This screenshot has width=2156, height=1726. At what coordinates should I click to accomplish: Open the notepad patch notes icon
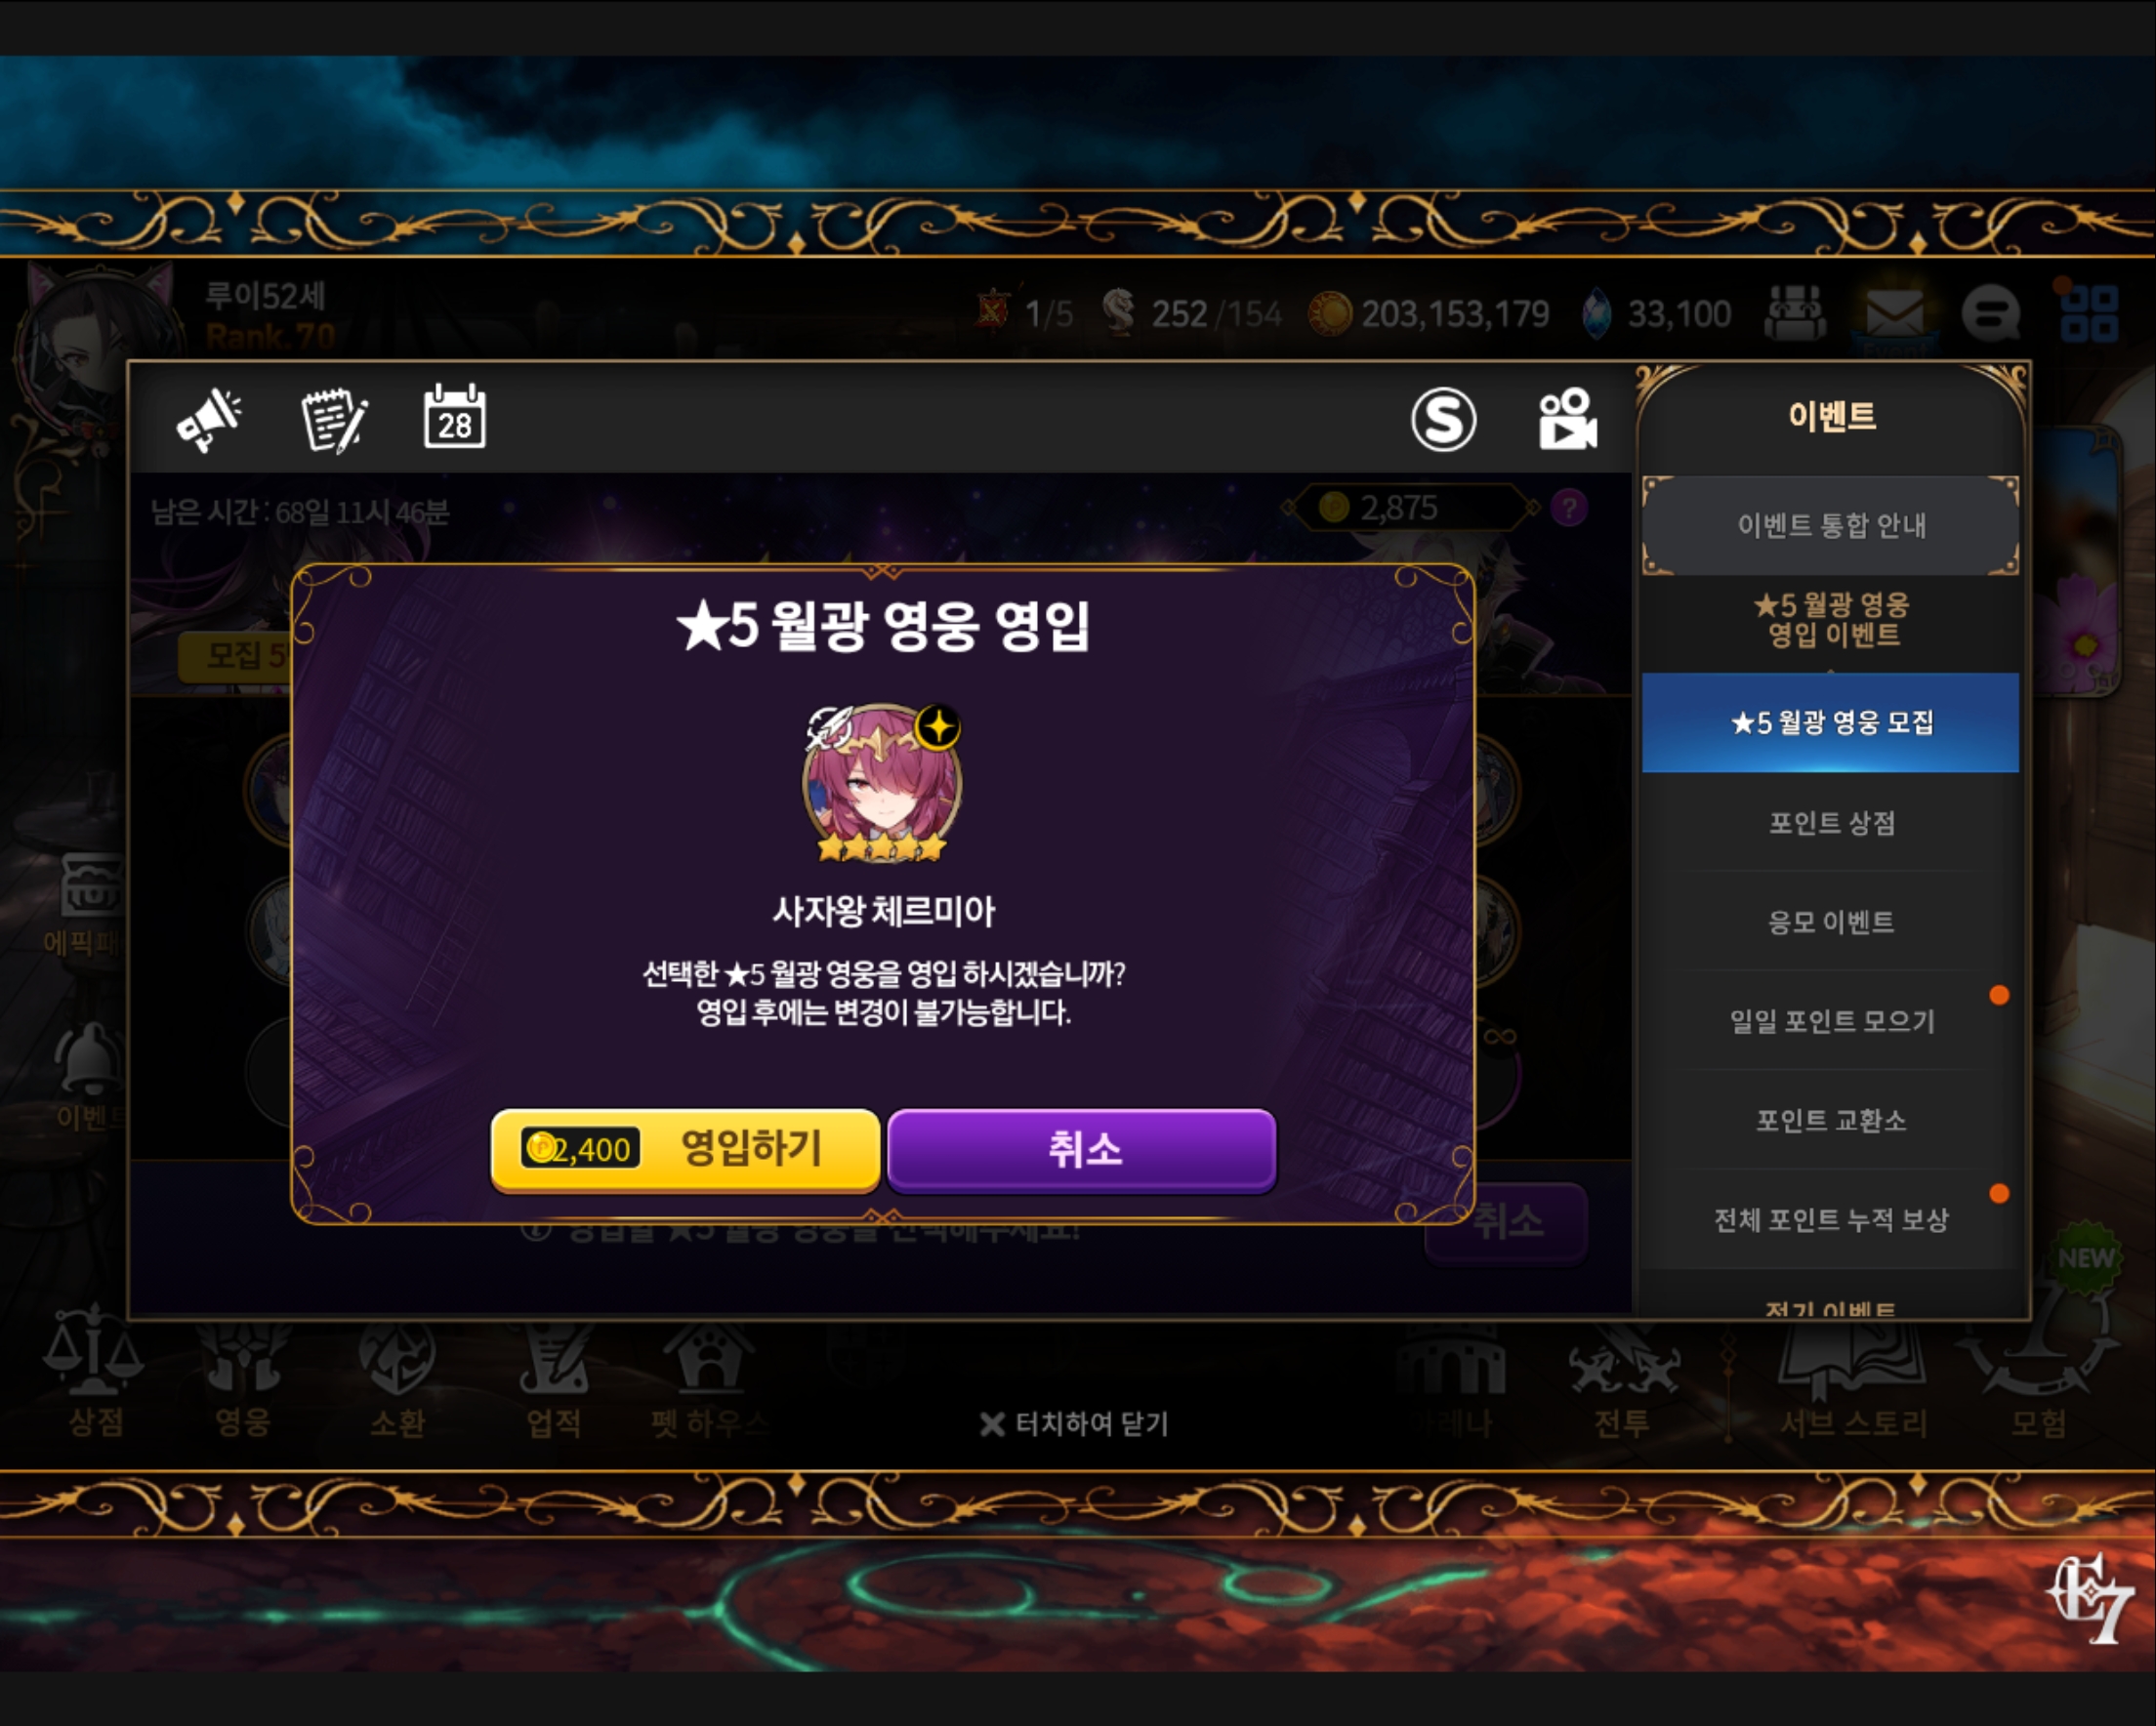334,420
